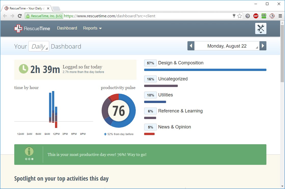
Task: Click the Design & Composition blue progress bar
Action: pyautogui.click(x=205, y=70)
